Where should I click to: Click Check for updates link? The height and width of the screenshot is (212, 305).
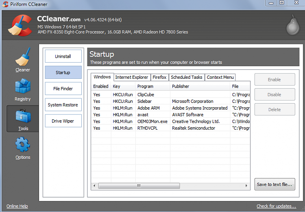click(276, 206)
